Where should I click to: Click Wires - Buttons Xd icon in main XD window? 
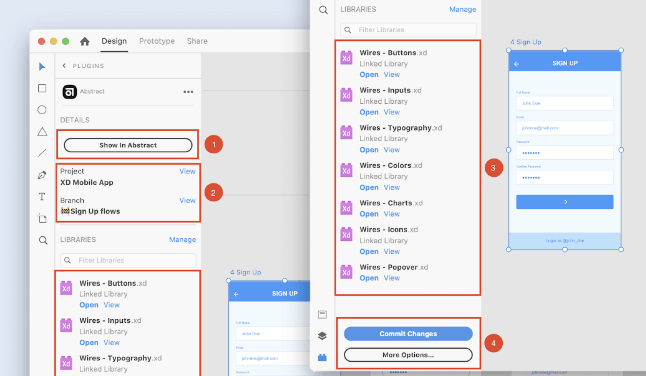[x=66, y=288]
